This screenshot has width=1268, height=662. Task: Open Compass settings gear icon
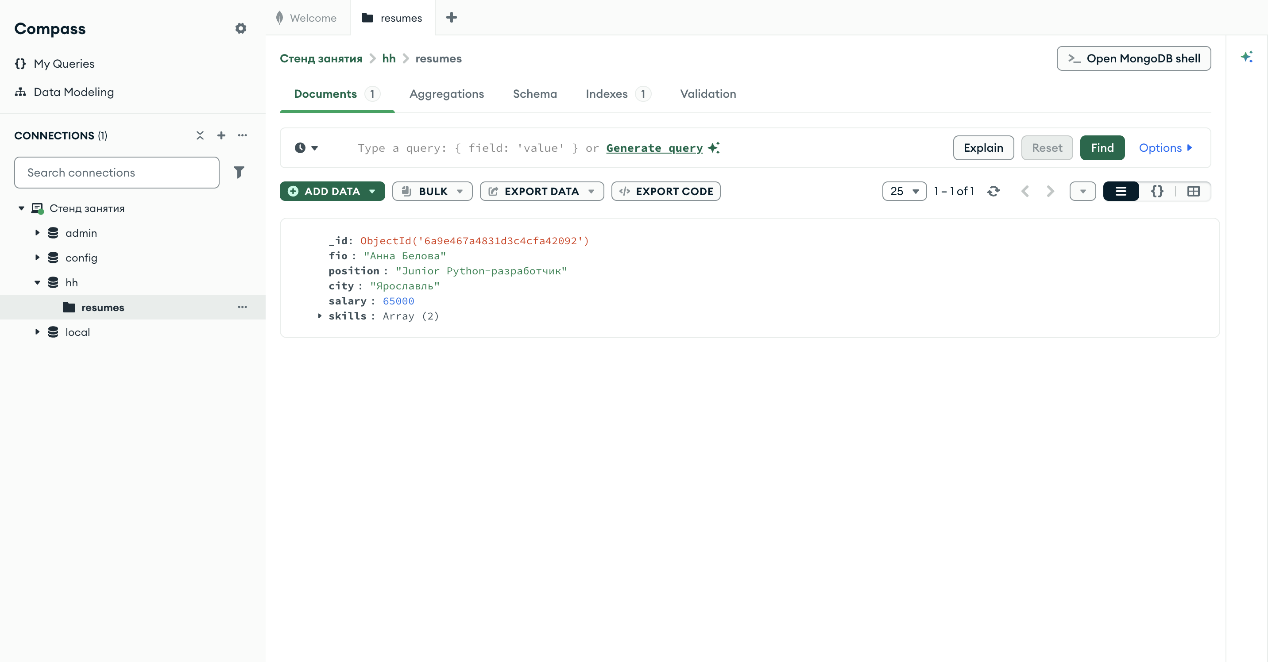(241, 28)
